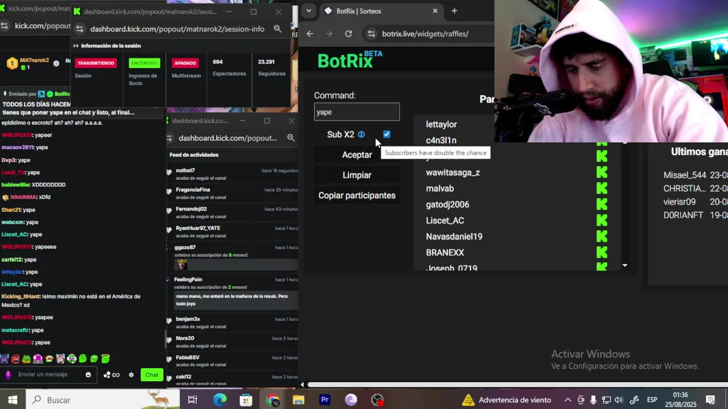Click Kick icon next to Navasdaniel19
Screen dimensions: 728x409
coord(602,236)
